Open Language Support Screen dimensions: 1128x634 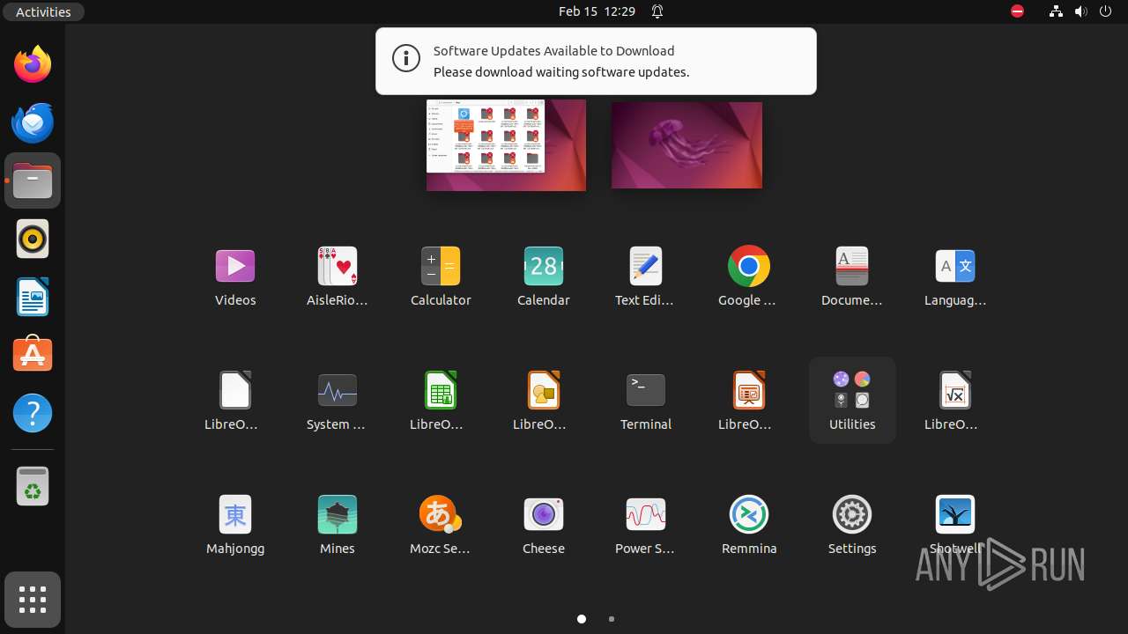pos(955,276)
